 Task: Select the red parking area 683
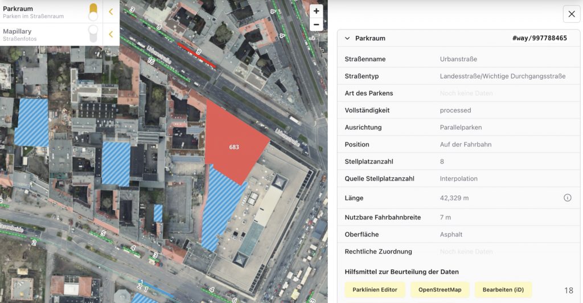click(x=232, y=142)
